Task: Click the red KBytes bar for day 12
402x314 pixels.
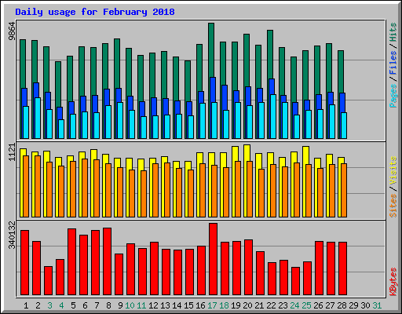Action: pos(154,268)
